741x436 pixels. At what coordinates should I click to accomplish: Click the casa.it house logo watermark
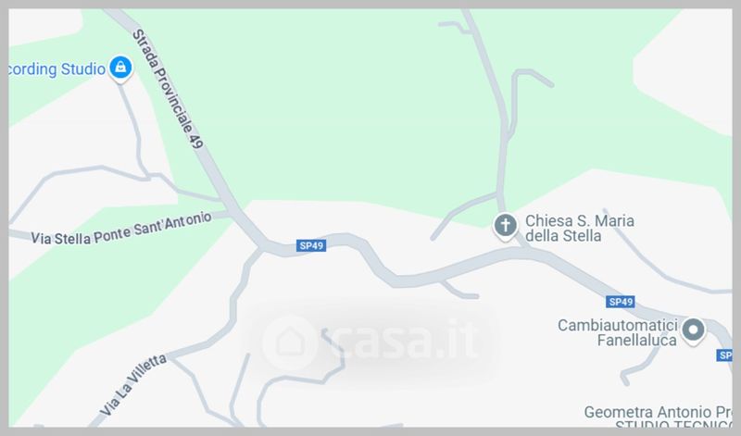click(291, 342)
